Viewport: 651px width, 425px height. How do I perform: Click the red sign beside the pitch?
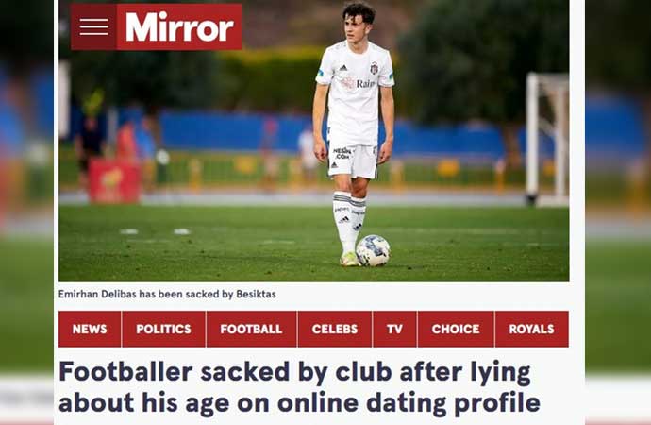click(x=114, y=181)
